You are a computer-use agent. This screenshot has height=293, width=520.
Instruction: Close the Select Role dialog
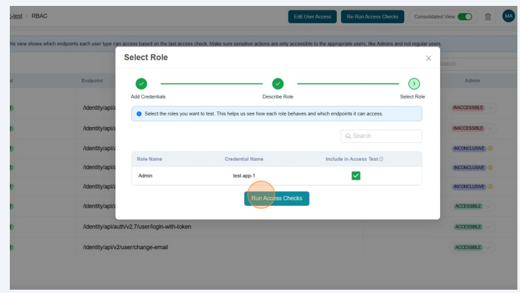428,58
